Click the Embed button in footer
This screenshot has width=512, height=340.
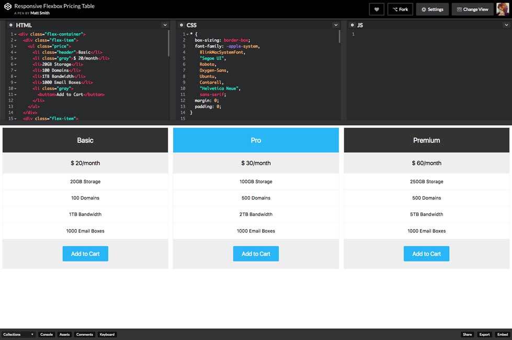[502, 334]
